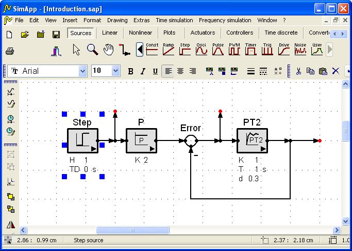Set text alignment to left

[167, 71]
